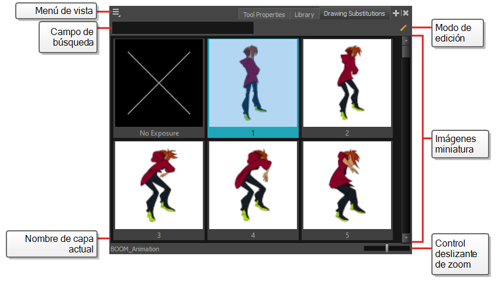Click the scrollbar up arrow
Image resolution: width=498 pixels, height=284 pixels.
(406, 41)
